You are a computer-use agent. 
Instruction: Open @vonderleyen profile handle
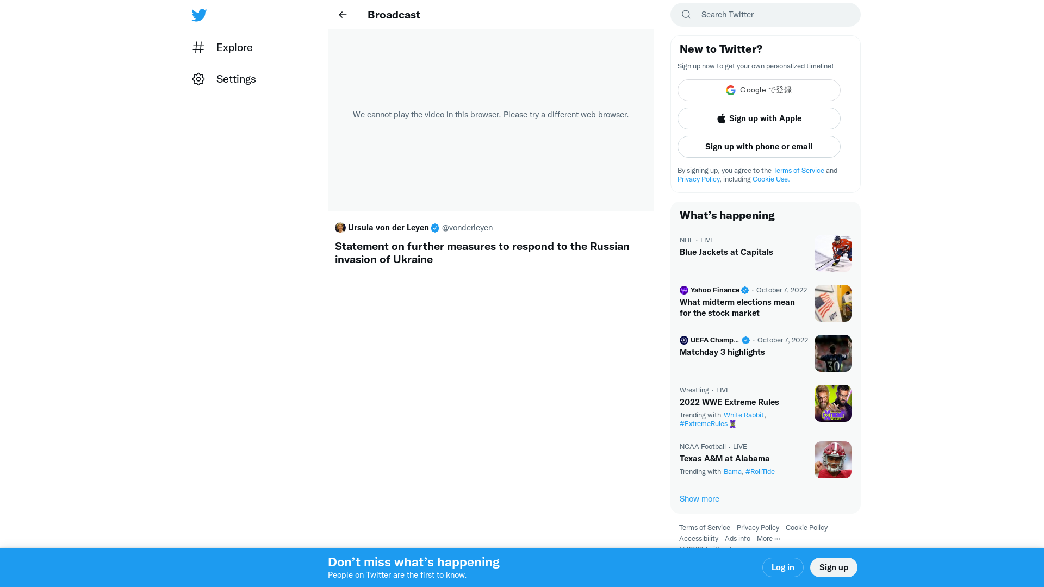click(467, 228)
